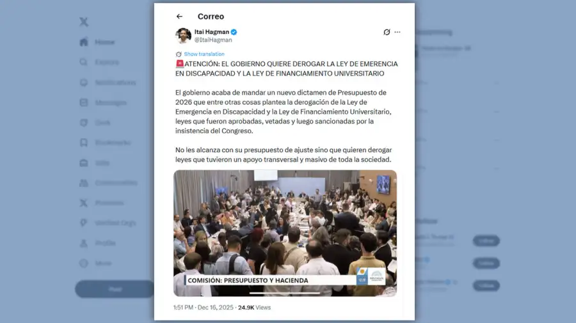Expand the More menu in sidebar
This screenshot has height=323, width=576.
[95, 263]
